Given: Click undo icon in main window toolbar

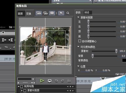Looking at the screenshot, I should (x=6, y=47).
